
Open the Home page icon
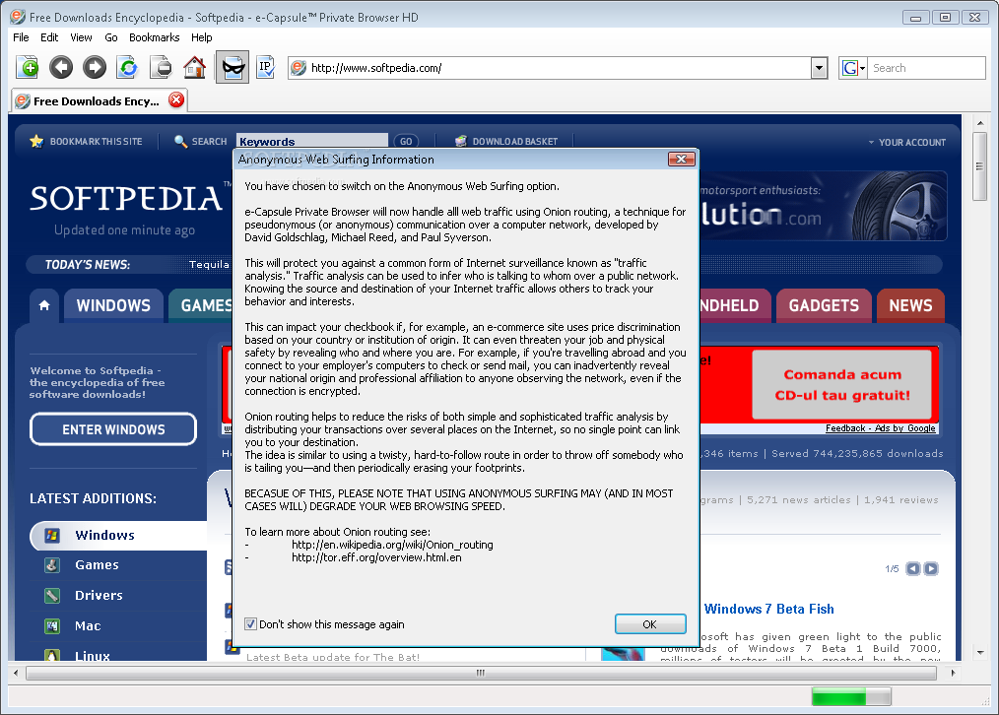(x=194, y=67)
